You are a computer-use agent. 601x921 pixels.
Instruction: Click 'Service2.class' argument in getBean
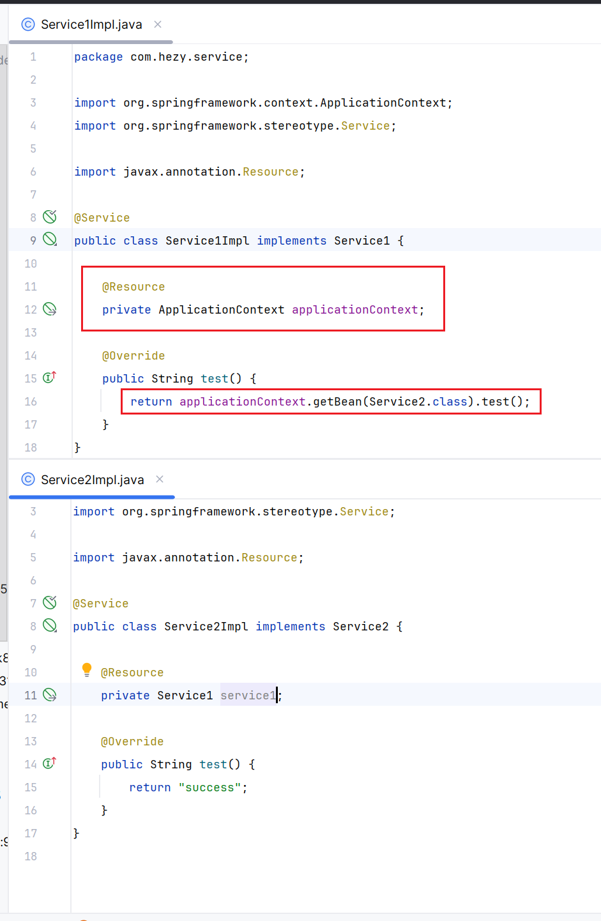coord(418,402)
